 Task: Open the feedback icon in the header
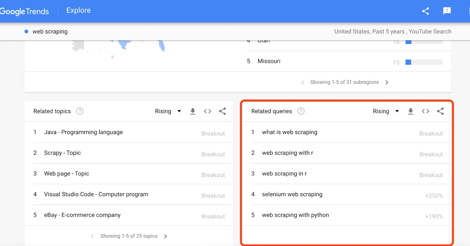pos(447,11)
